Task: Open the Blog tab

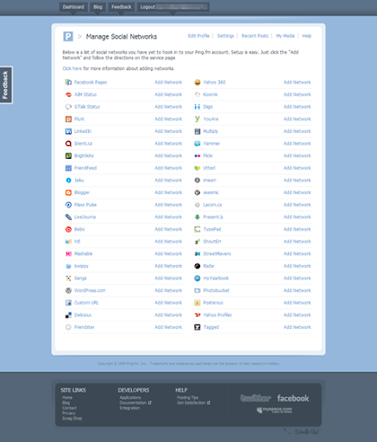Action: (x=97, y=7)
